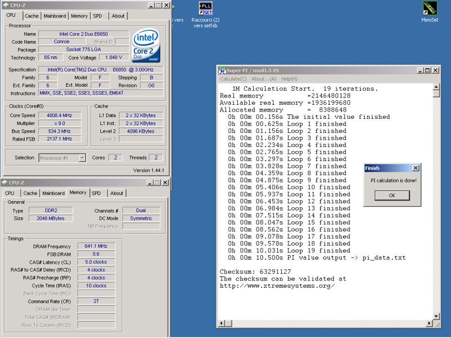Image resolution: width=451 pixels, height=338 pixels.
Task: Open the Help(H) menu in Super PI
Action: click(x=289, y=79)
